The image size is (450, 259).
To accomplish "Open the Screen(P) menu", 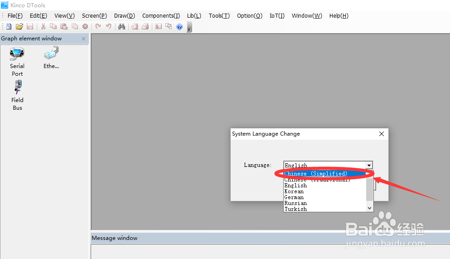I will pos(94,16).
